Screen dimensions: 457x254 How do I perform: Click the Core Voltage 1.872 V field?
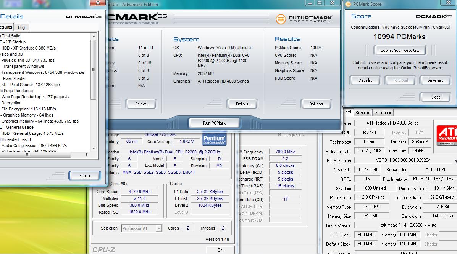point(187,142)
